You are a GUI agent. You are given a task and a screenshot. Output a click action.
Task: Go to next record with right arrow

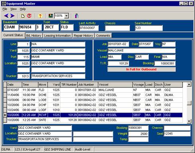point(12,16)
